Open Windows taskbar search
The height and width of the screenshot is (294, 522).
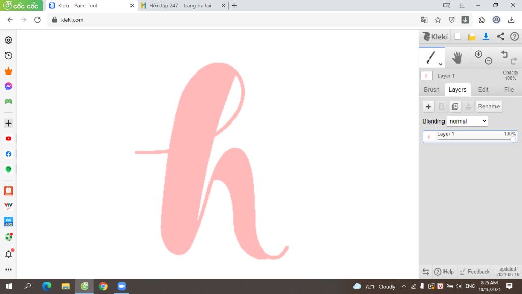(x=28, y=286)
